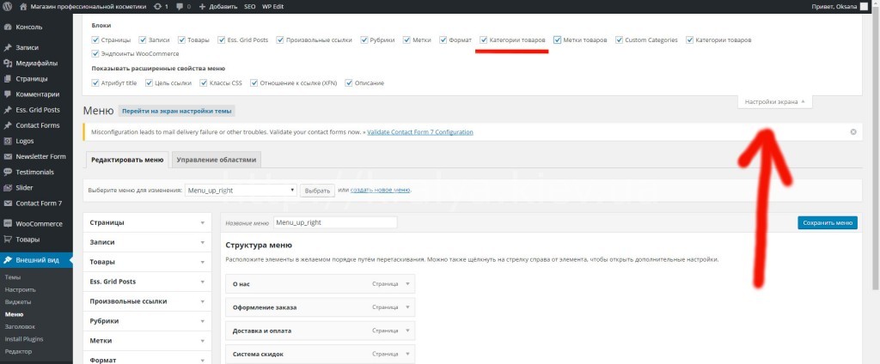
Task: Expand Оформление заказа menu item settings
Action: (407, 307)
